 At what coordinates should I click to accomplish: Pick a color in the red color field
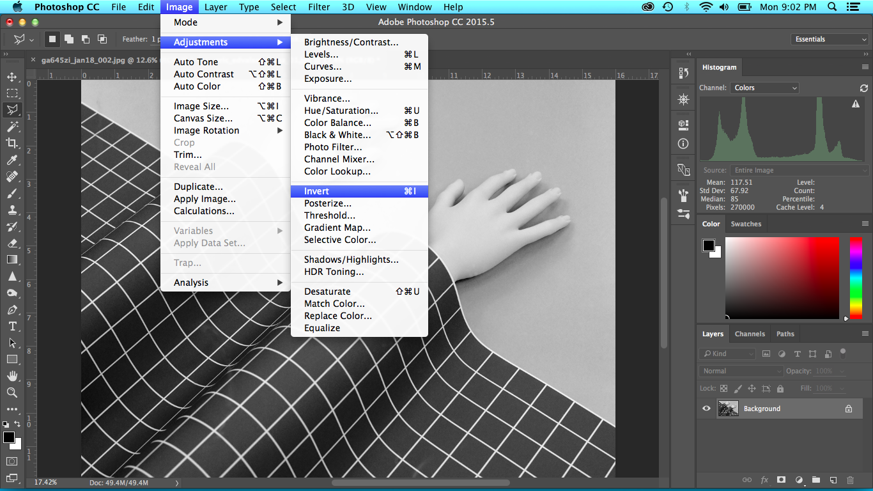[782, 277]
